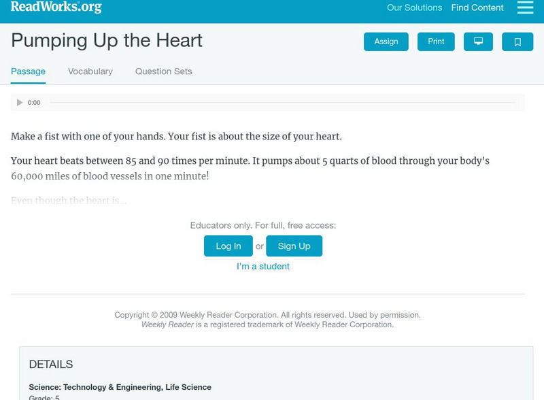This screenshot has height=400, width=544.
Task: Click Log In for full access
Action: click(x=228, y=246)
